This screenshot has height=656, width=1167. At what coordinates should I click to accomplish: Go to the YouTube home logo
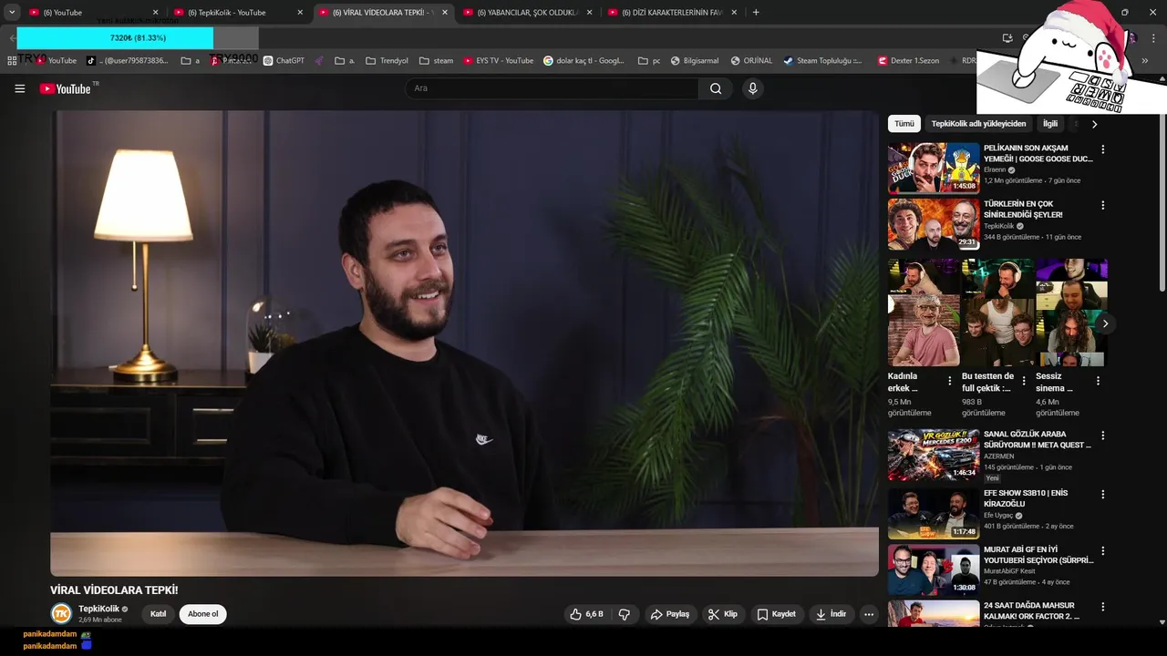pyautogui.click(x=65, y=88)
